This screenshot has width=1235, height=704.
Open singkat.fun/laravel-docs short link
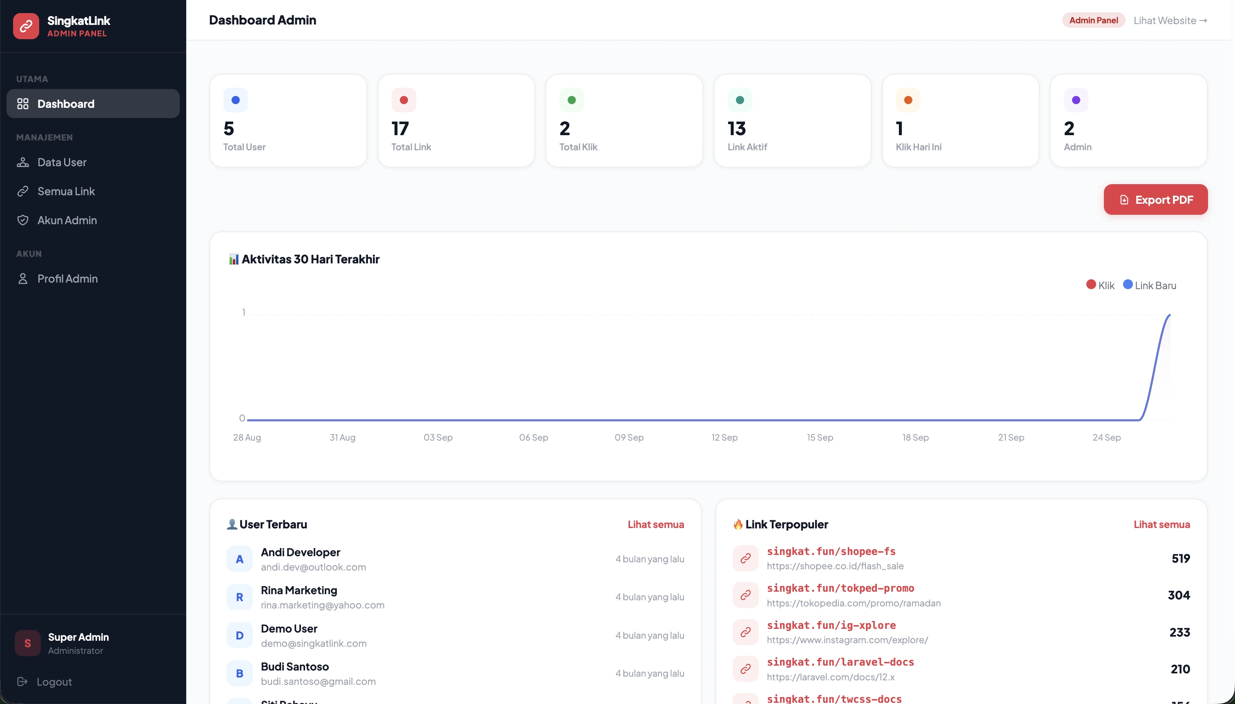[x=840, y=662]
